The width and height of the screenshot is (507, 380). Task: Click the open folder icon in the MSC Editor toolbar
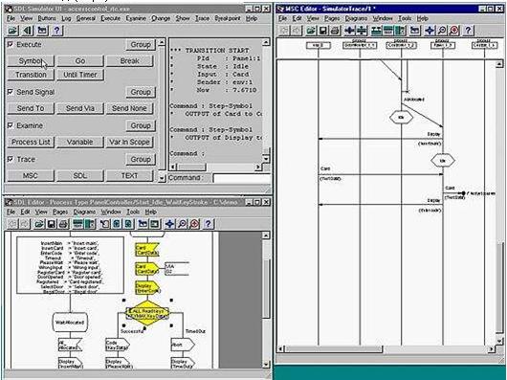(x=311, y=31)
